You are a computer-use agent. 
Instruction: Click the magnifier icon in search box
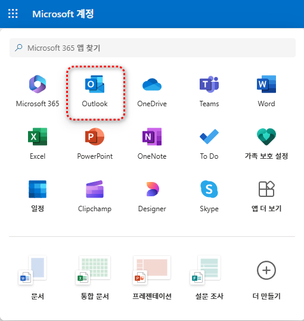(x=18, y=48)
